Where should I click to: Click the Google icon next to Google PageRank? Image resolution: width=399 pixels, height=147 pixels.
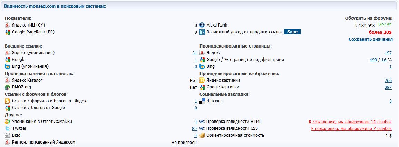(8, 32)
